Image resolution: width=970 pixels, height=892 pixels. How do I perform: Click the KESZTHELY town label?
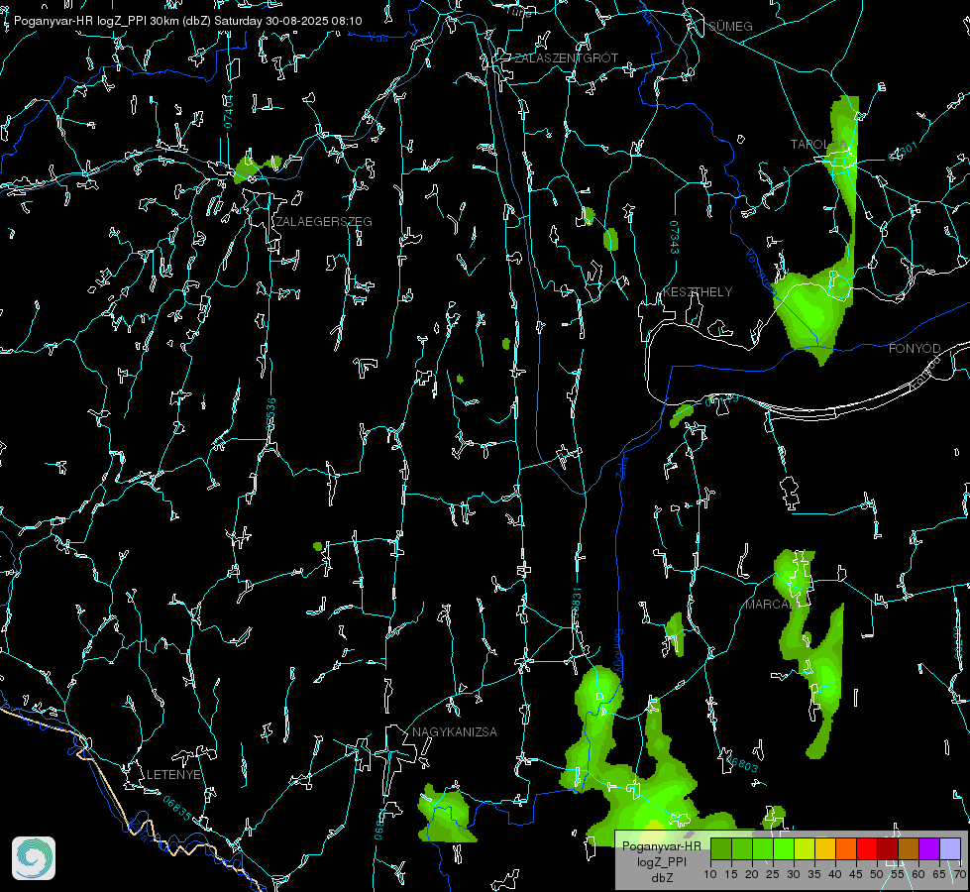pyautogui.click(x=698, y=292)
